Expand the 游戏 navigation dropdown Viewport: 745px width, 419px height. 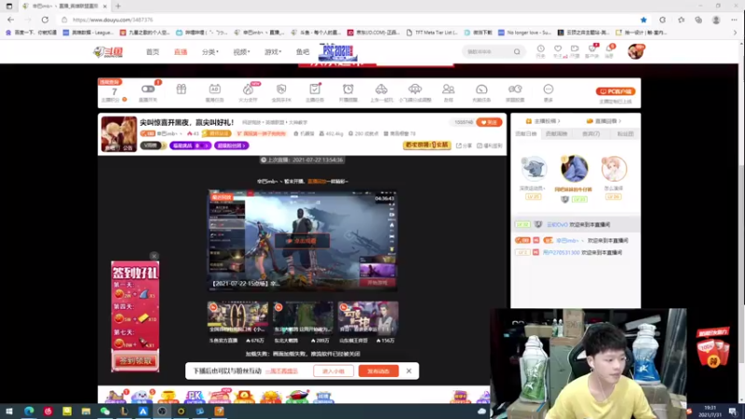[x=273, y=52]
